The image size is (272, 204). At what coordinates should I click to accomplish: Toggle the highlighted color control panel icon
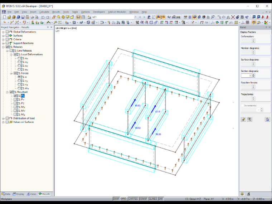[254, 23]
